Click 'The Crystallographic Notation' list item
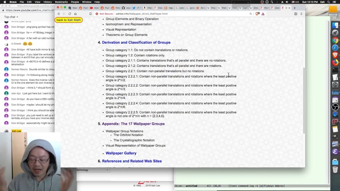The width and height of the screenshot is (340, 191). [134, 140]
